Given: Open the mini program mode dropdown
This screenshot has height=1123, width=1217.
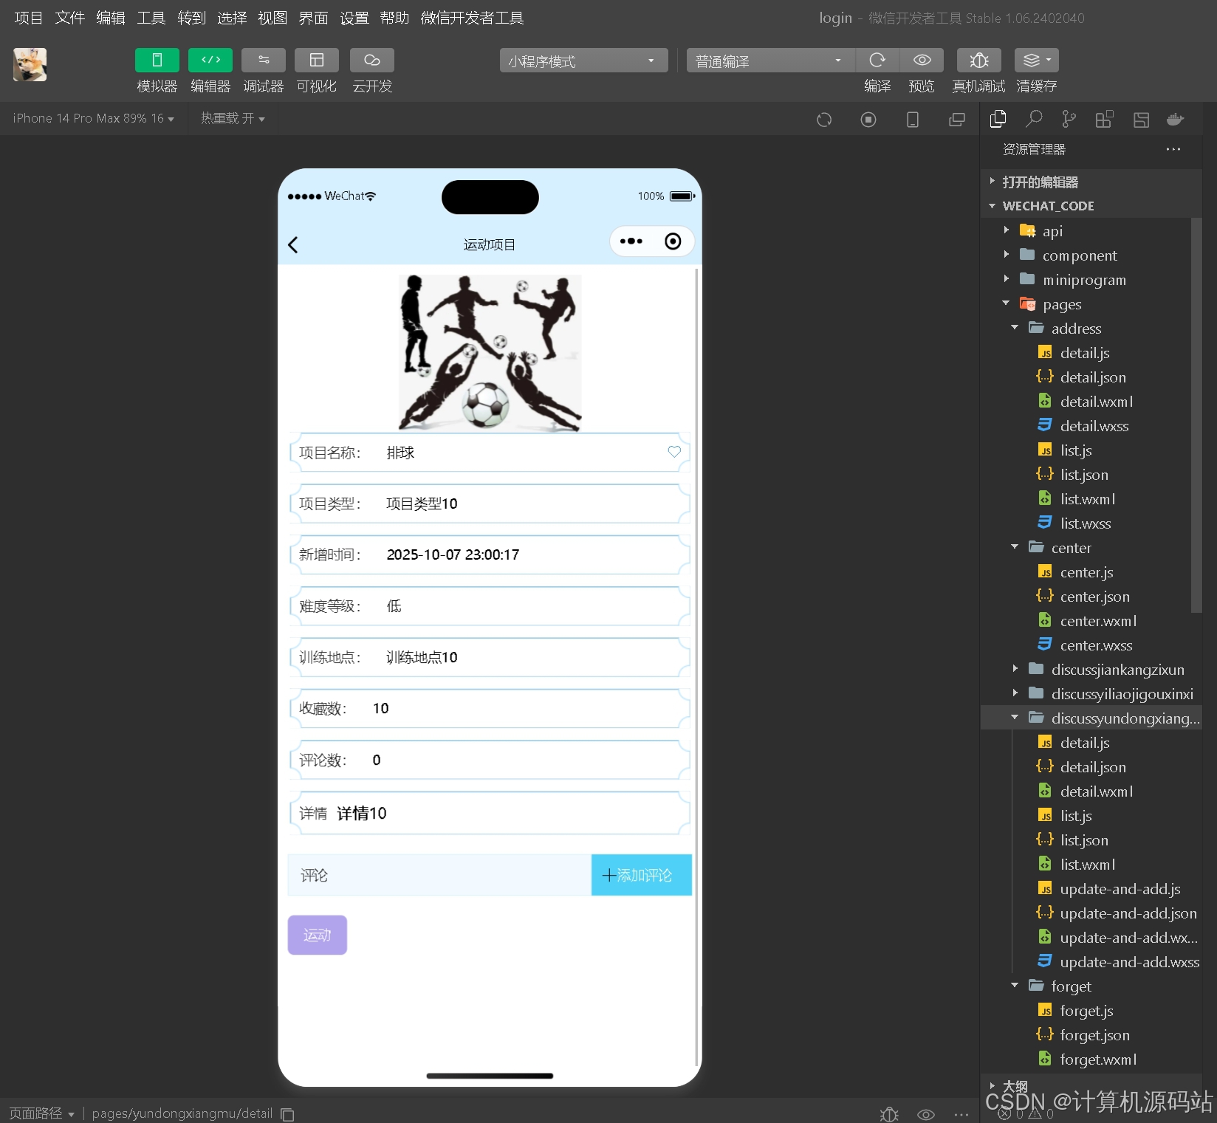Looking at the screenshot, I should (583, 61).
